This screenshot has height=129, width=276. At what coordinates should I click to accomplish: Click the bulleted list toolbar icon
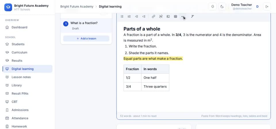point(122,16)
